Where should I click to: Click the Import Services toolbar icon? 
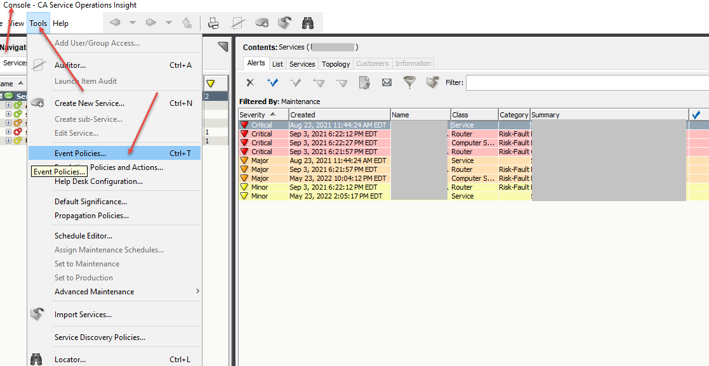(x=285, y=23)
